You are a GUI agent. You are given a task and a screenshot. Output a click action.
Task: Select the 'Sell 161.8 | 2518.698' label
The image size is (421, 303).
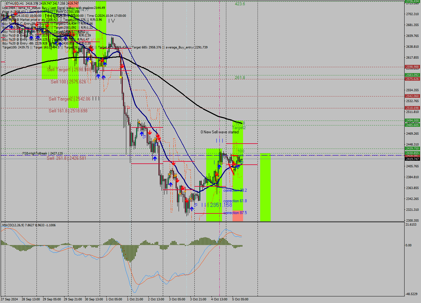[68, 111]
